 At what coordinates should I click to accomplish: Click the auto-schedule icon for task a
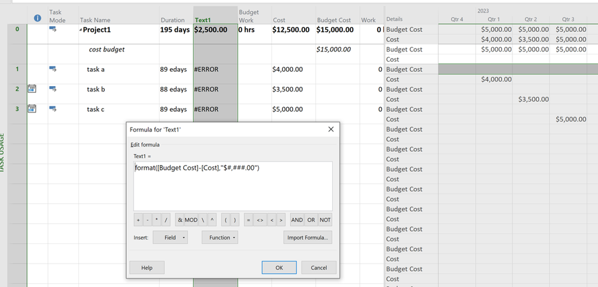53,69
